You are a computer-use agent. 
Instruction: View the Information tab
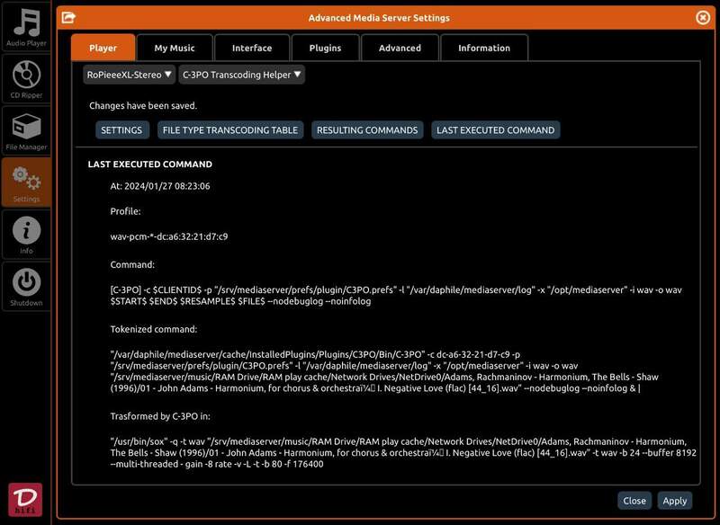pos(483,48)
